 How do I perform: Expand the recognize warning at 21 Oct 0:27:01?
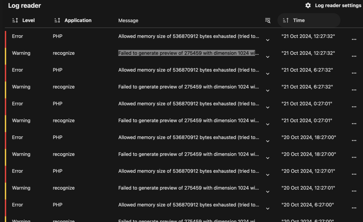[x=268, y=124]
